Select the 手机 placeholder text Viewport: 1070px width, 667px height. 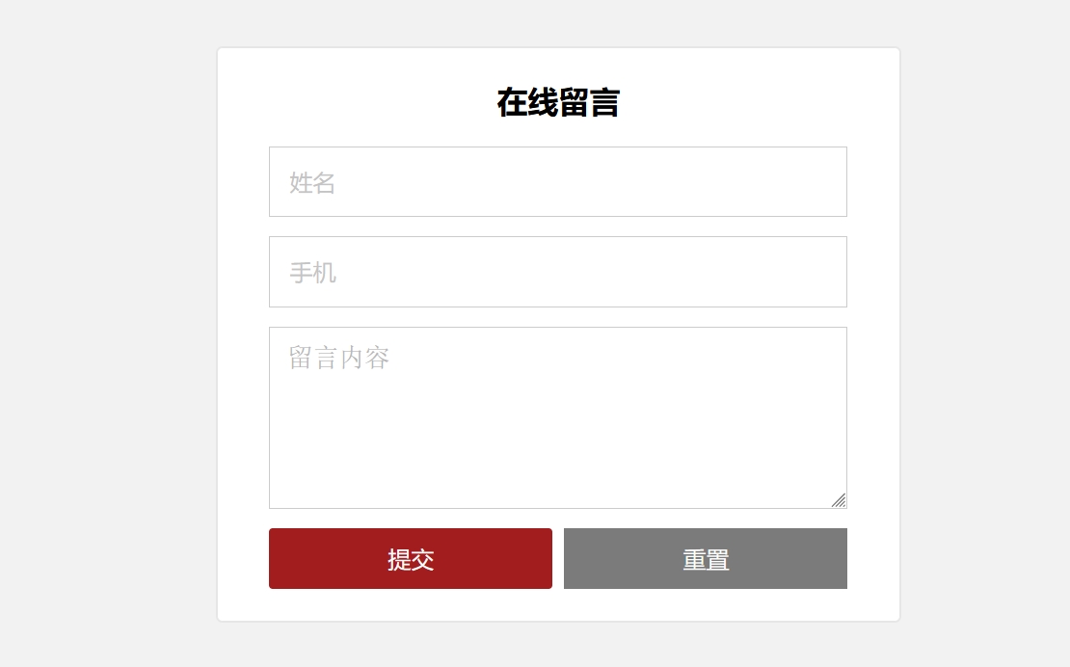pyautogui.click(x=312, y=273)
